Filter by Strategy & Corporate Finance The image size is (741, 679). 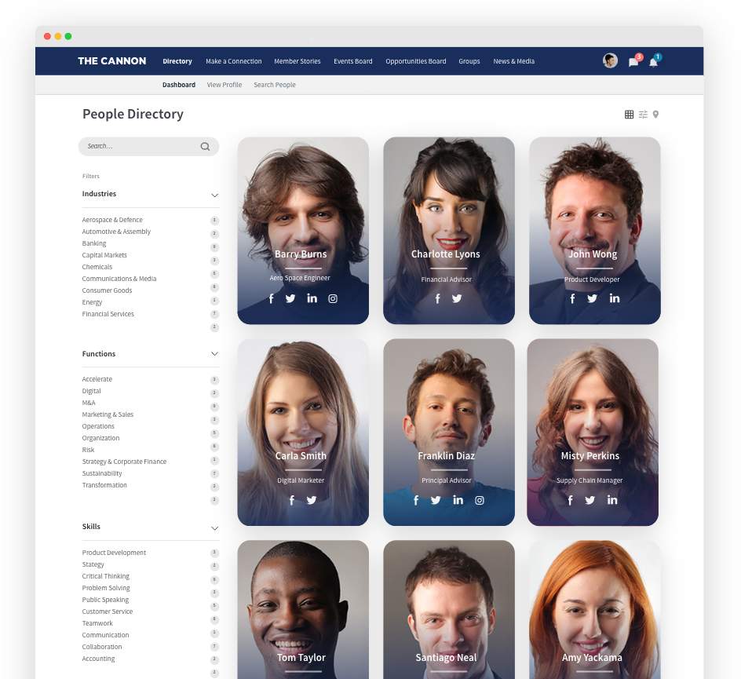tap(124, 462)
